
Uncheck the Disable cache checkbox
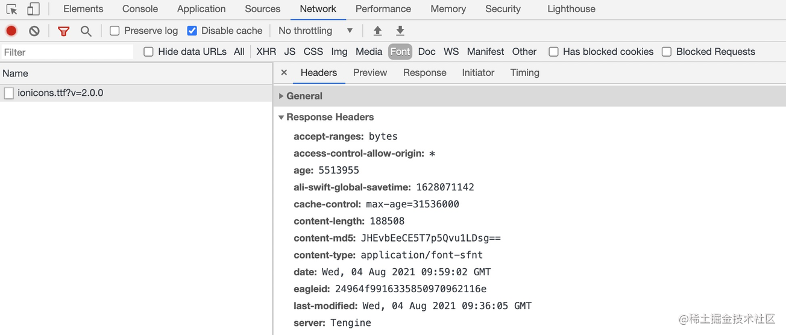[192, 31]
